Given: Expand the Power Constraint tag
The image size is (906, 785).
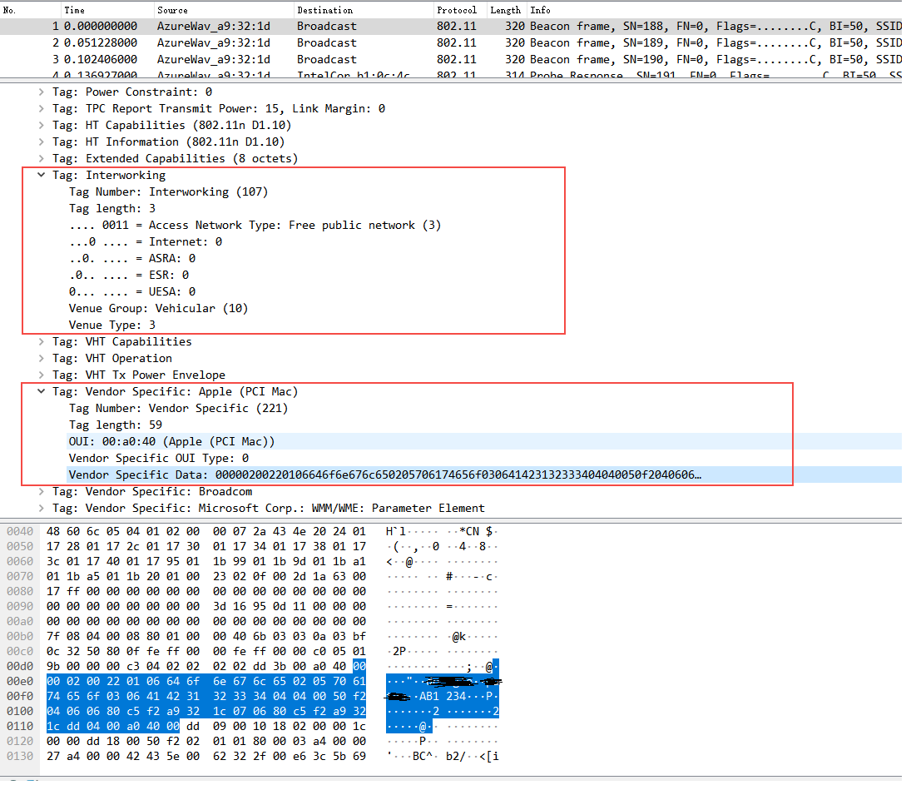Looking at the screenshot, I should [x=39, y=92].
